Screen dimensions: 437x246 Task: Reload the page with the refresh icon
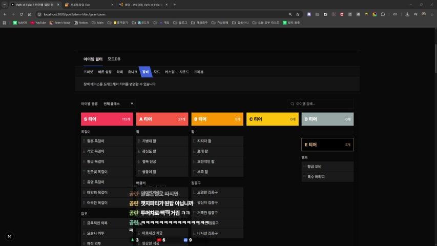(21, 14)
